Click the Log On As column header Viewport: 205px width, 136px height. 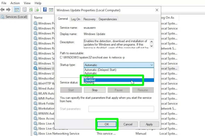click(168, 17)
